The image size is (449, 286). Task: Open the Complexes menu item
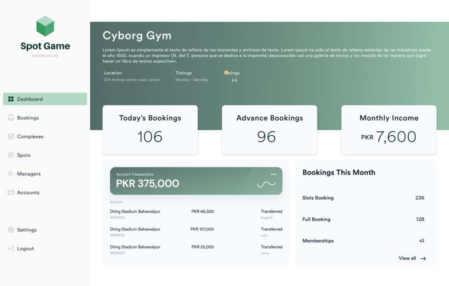[45, 136]
